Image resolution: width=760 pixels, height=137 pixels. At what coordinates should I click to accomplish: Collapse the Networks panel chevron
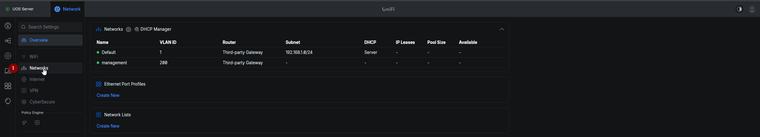click(502, 29)
